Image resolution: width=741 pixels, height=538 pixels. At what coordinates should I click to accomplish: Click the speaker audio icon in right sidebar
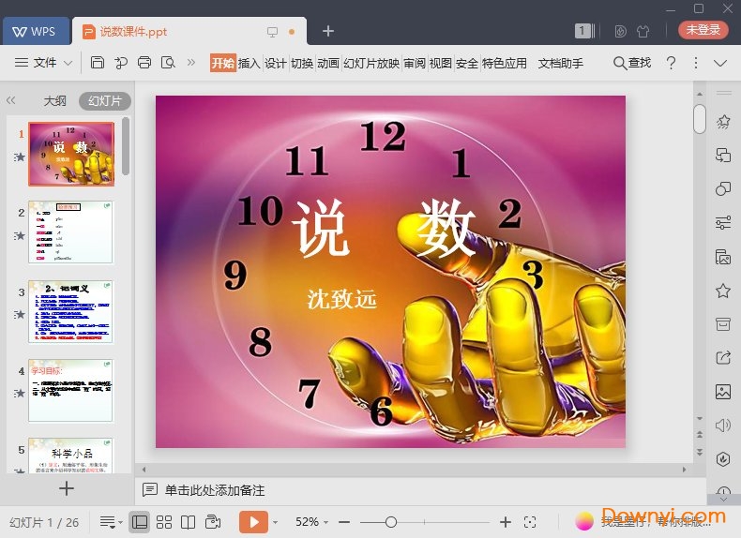pyautogui.click(x=723, y=426)
